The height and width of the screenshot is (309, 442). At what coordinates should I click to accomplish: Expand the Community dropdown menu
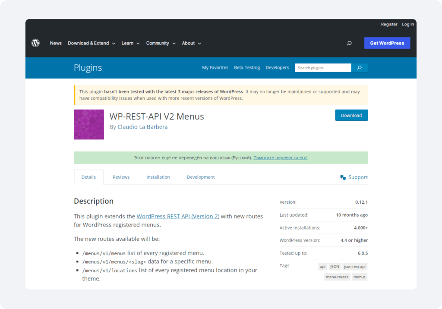pyautogui.click(x=161, y=43)
